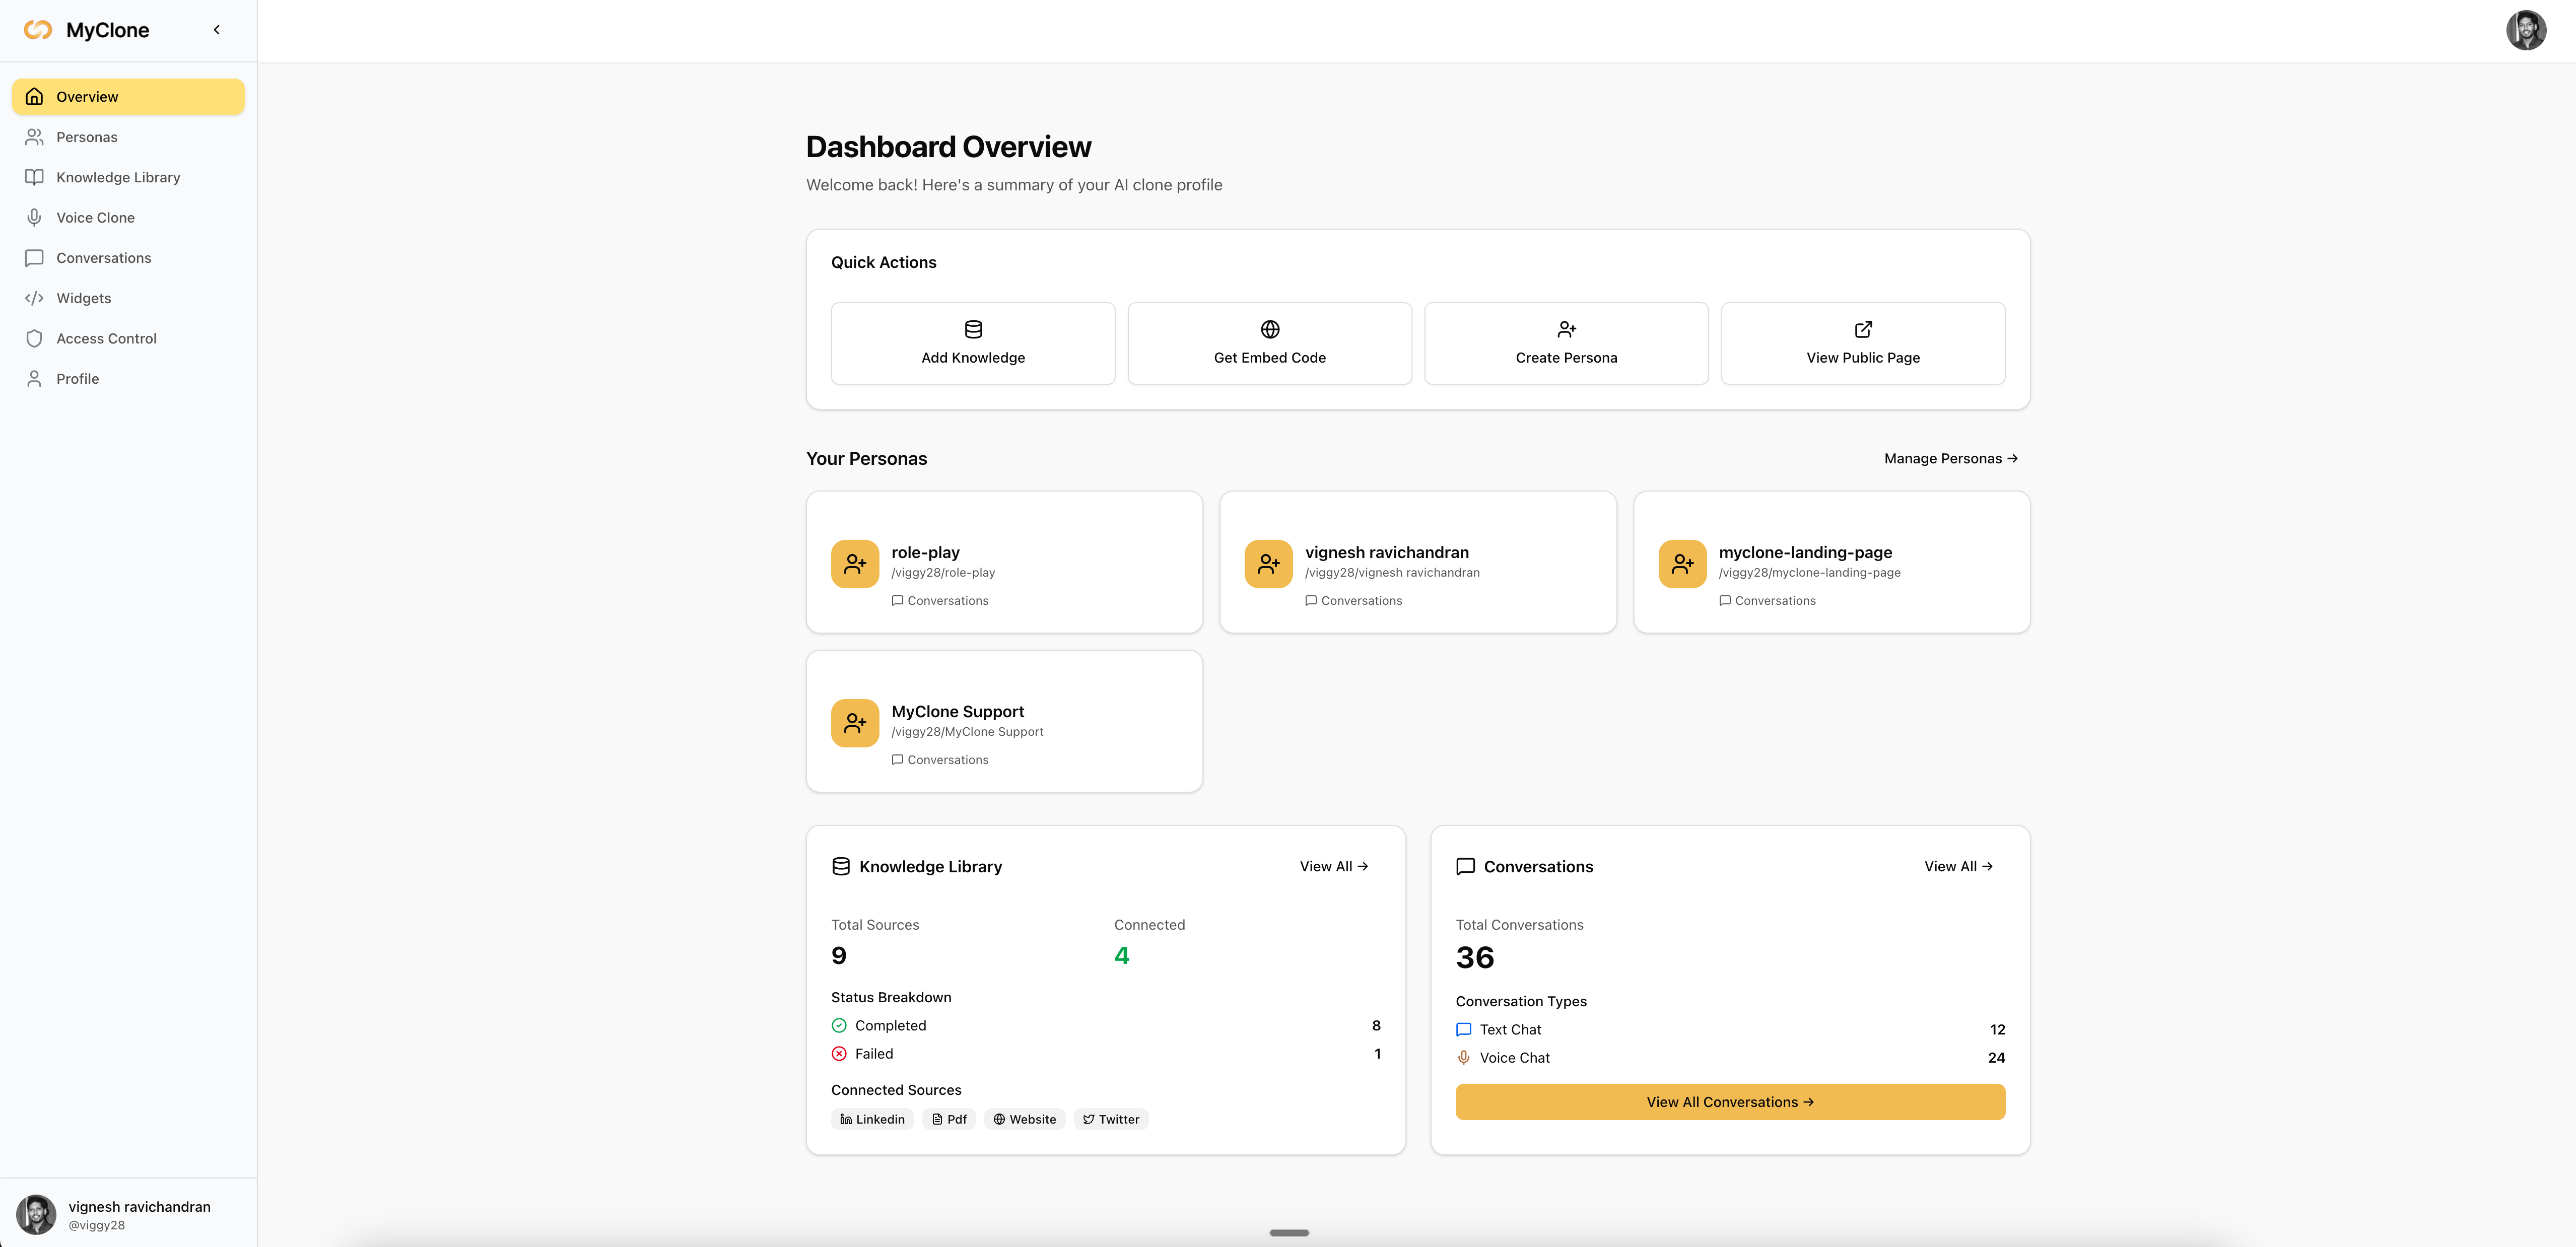The image size is (2576, 1247).
Task: Click View All Conversations yellow button
Action: (x=1729, y=1101)
